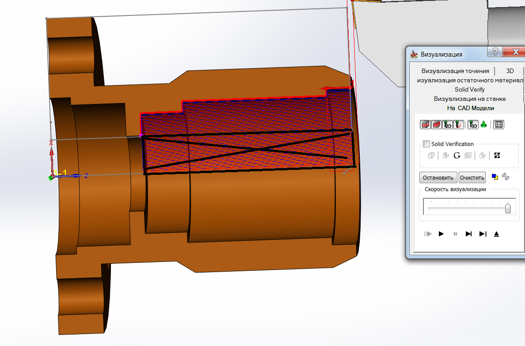525x346 pixels.
Task: Switch to Визуализация на станке tab
Action: (469, 99)
